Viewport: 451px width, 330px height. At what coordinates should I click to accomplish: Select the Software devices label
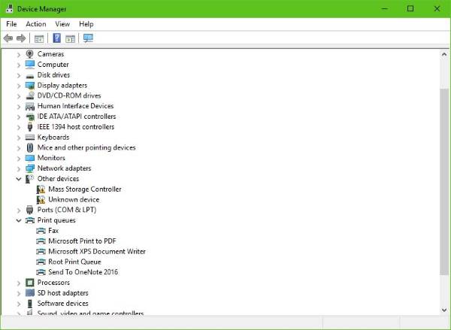point(62,303)
